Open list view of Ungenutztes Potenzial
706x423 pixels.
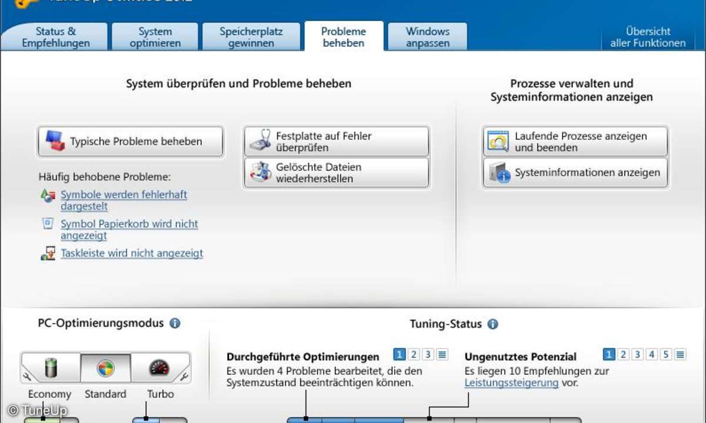click(680, 354)
